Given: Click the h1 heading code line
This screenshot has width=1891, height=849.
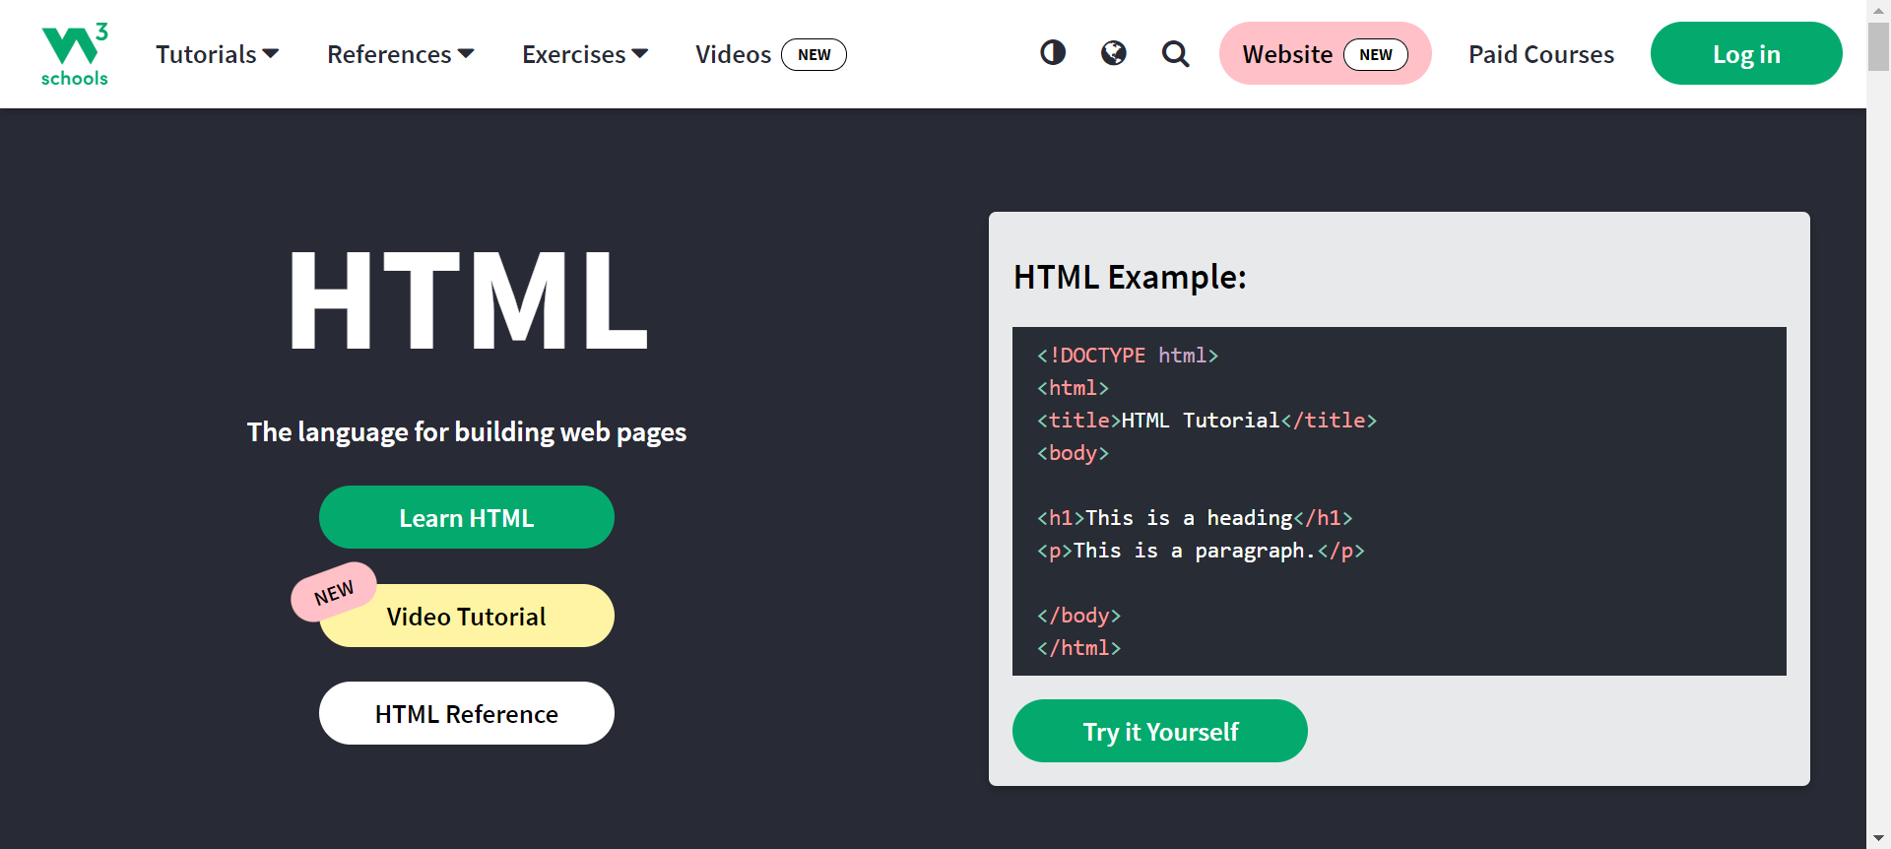Looking at the screenshot, I should tap(1195, 517).
